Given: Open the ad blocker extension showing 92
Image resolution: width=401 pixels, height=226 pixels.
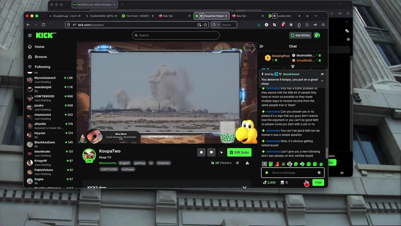Looking at the screenshot, I should point(283,24).
